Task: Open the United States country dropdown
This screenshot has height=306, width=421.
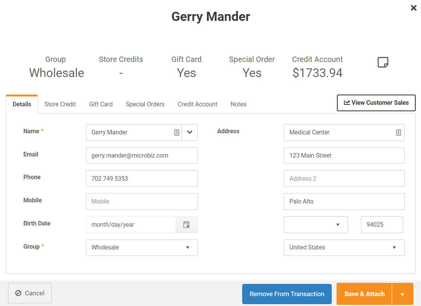Action: 344,247
